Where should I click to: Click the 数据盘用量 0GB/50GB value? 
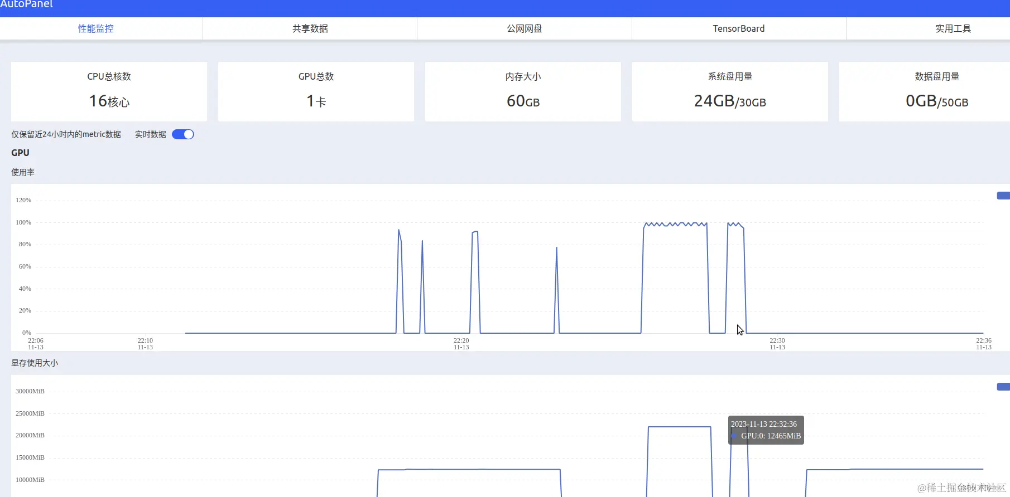[x=937, y=101]
